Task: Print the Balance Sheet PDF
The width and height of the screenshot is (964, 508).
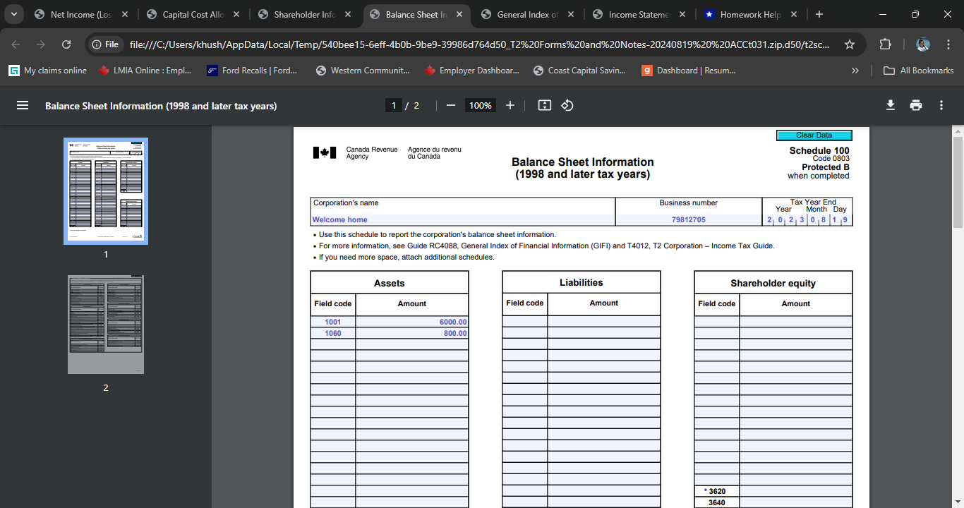Action: [916, 105]
